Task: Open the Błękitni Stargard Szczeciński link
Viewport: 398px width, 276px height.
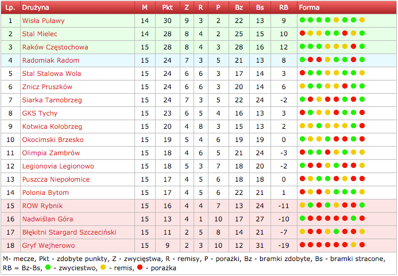Action: 69,232
